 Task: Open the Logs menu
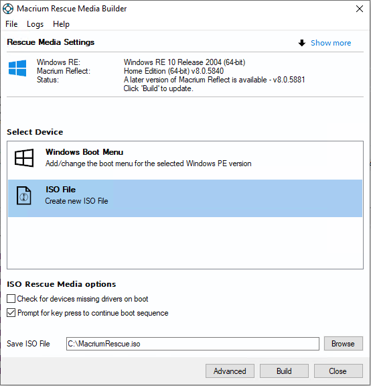coord(35,24)
